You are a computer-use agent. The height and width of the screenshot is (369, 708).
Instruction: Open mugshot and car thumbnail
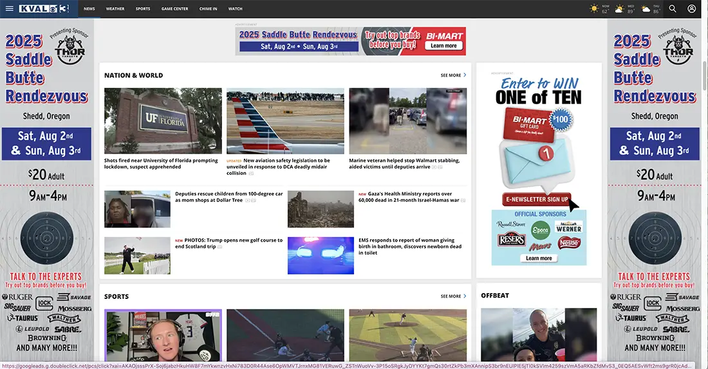(137, 209)
